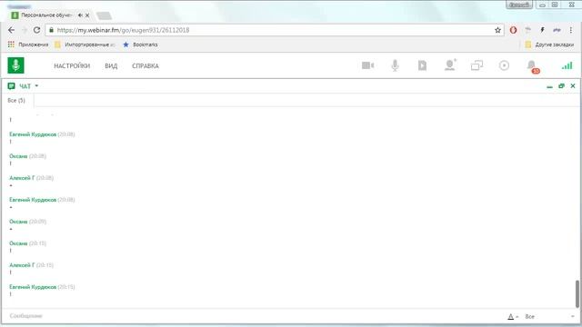Viewport: 582px width, 327px height.
Task: Click Евгений Курдюков name at 20:15
Action: pos(33,287)
